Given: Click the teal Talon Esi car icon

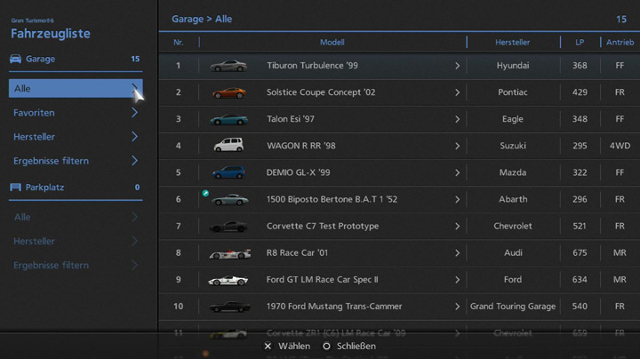Looking at the screenshot, I should click(x=228, y=119).
